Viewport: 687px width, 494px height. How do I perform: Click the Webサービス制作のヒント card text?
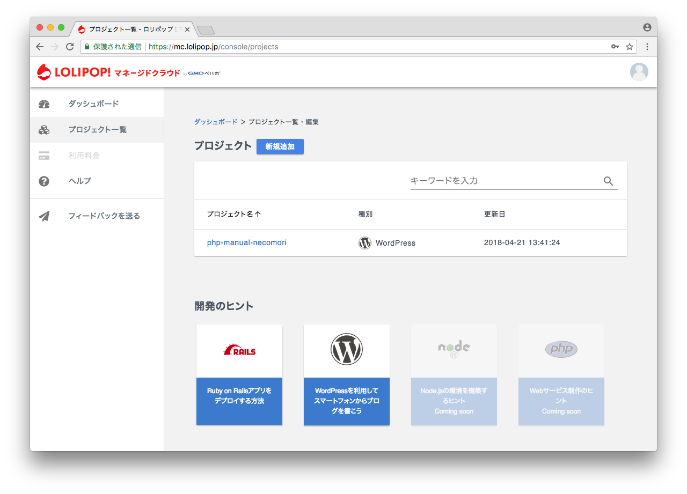(561, 401)
